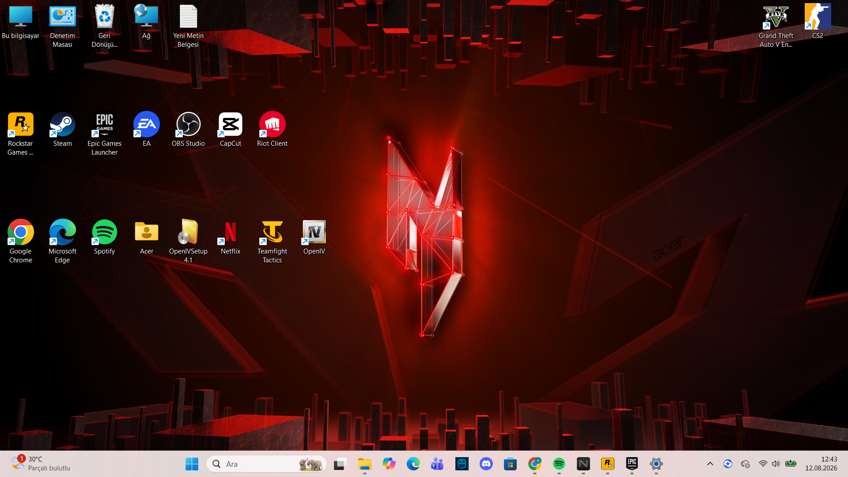Screen dimensions: 848x477
Task: Select the Ağ network desktop icon
Action: (x=146, y=22)
